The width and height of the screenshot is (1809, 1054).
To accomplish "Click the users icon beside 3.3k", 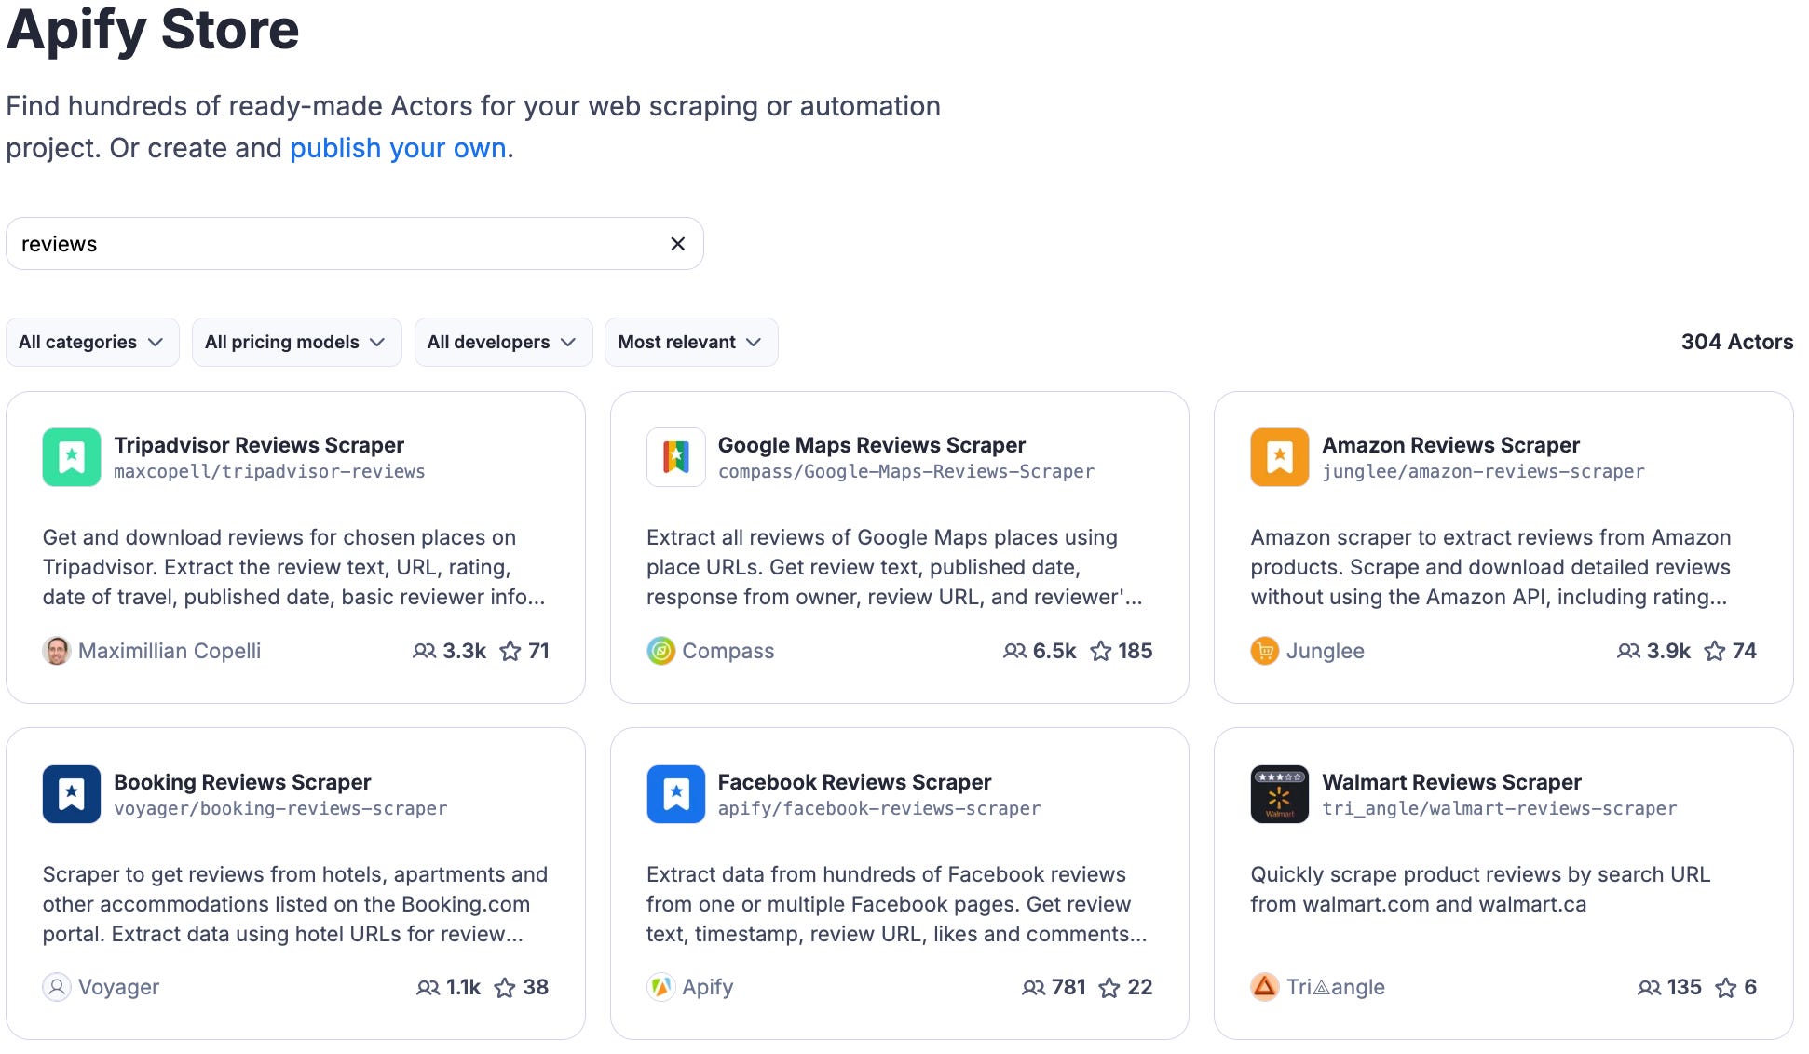I will click(x=425, y=651).
